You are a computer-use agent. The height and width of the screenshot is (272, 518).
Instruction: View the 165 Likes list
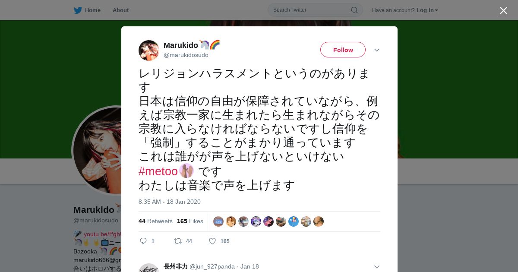190,221
